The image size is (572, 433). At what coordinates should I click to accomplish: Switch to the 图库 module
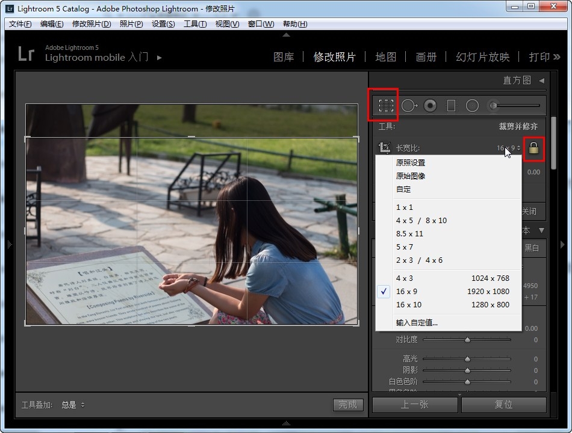point(284,57)
